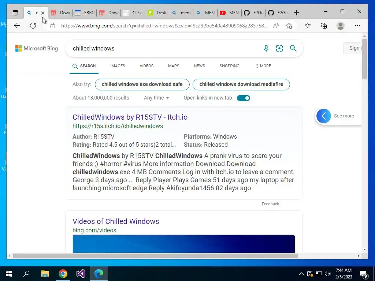Screen dimensions: 375x281
Task: Switch to the SHOPPING results tab
Action: pyautogui.click(x=229, y=66)
